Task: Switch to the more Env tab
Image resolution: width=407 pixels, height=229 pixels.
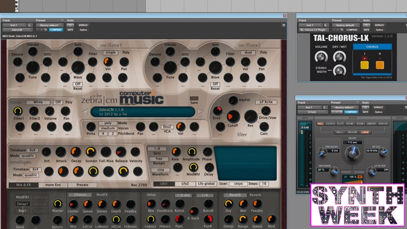Action: (53, 185)
